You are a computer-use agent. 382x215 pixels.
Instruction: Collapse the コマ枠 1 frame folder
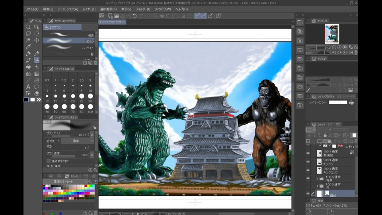click(x=320, y=146)
